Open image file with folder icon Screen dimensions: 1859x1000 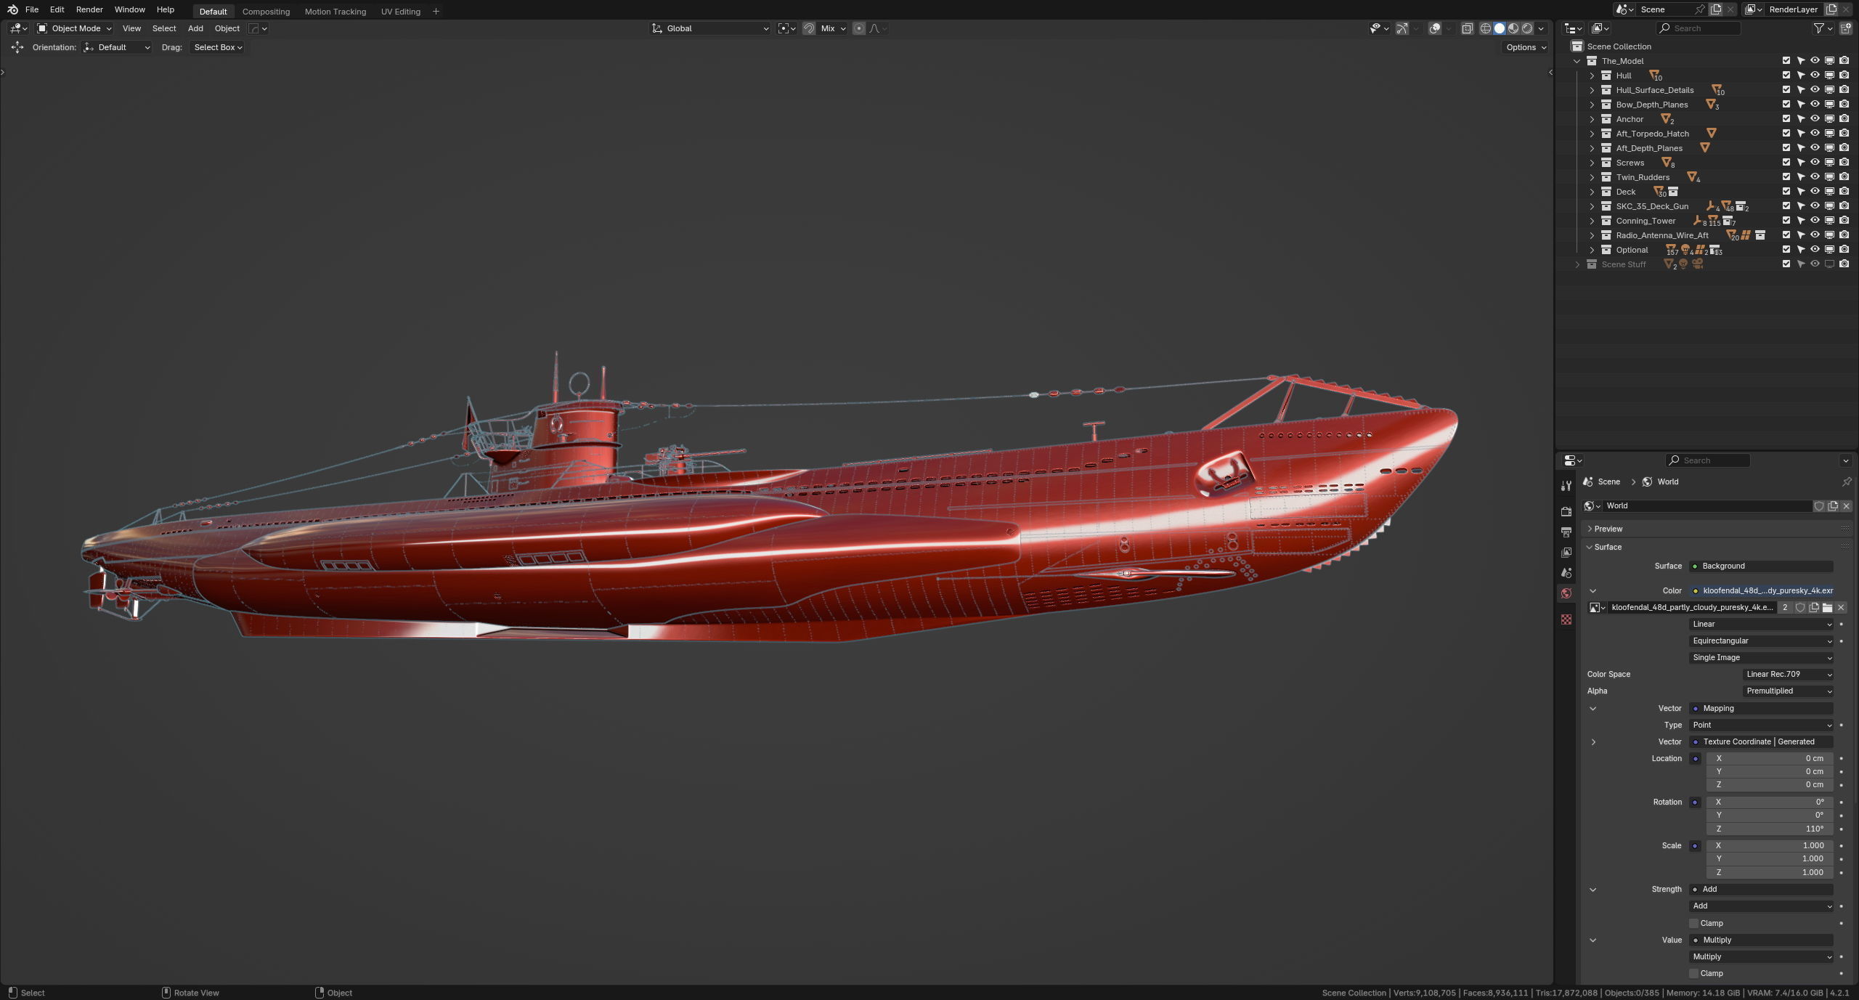(x=1828, y=608)
